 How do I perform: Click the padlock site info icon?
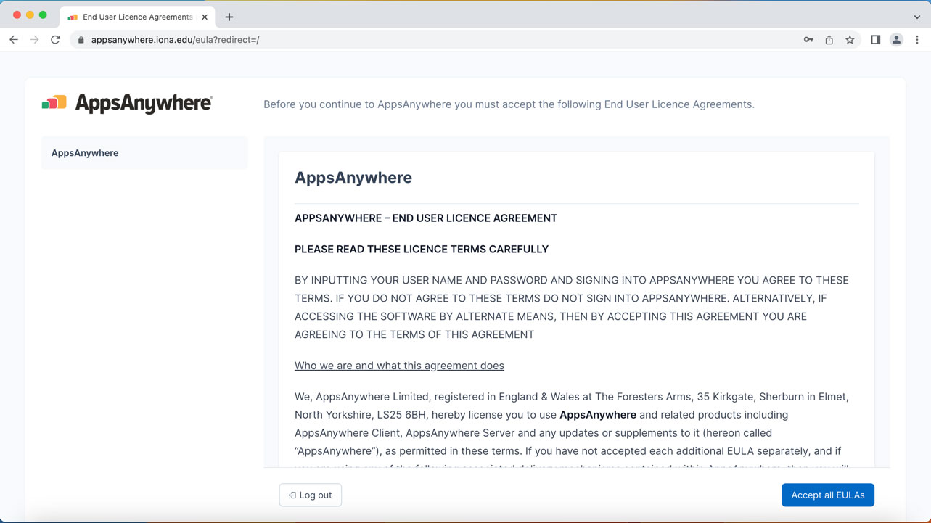[81, 40]
